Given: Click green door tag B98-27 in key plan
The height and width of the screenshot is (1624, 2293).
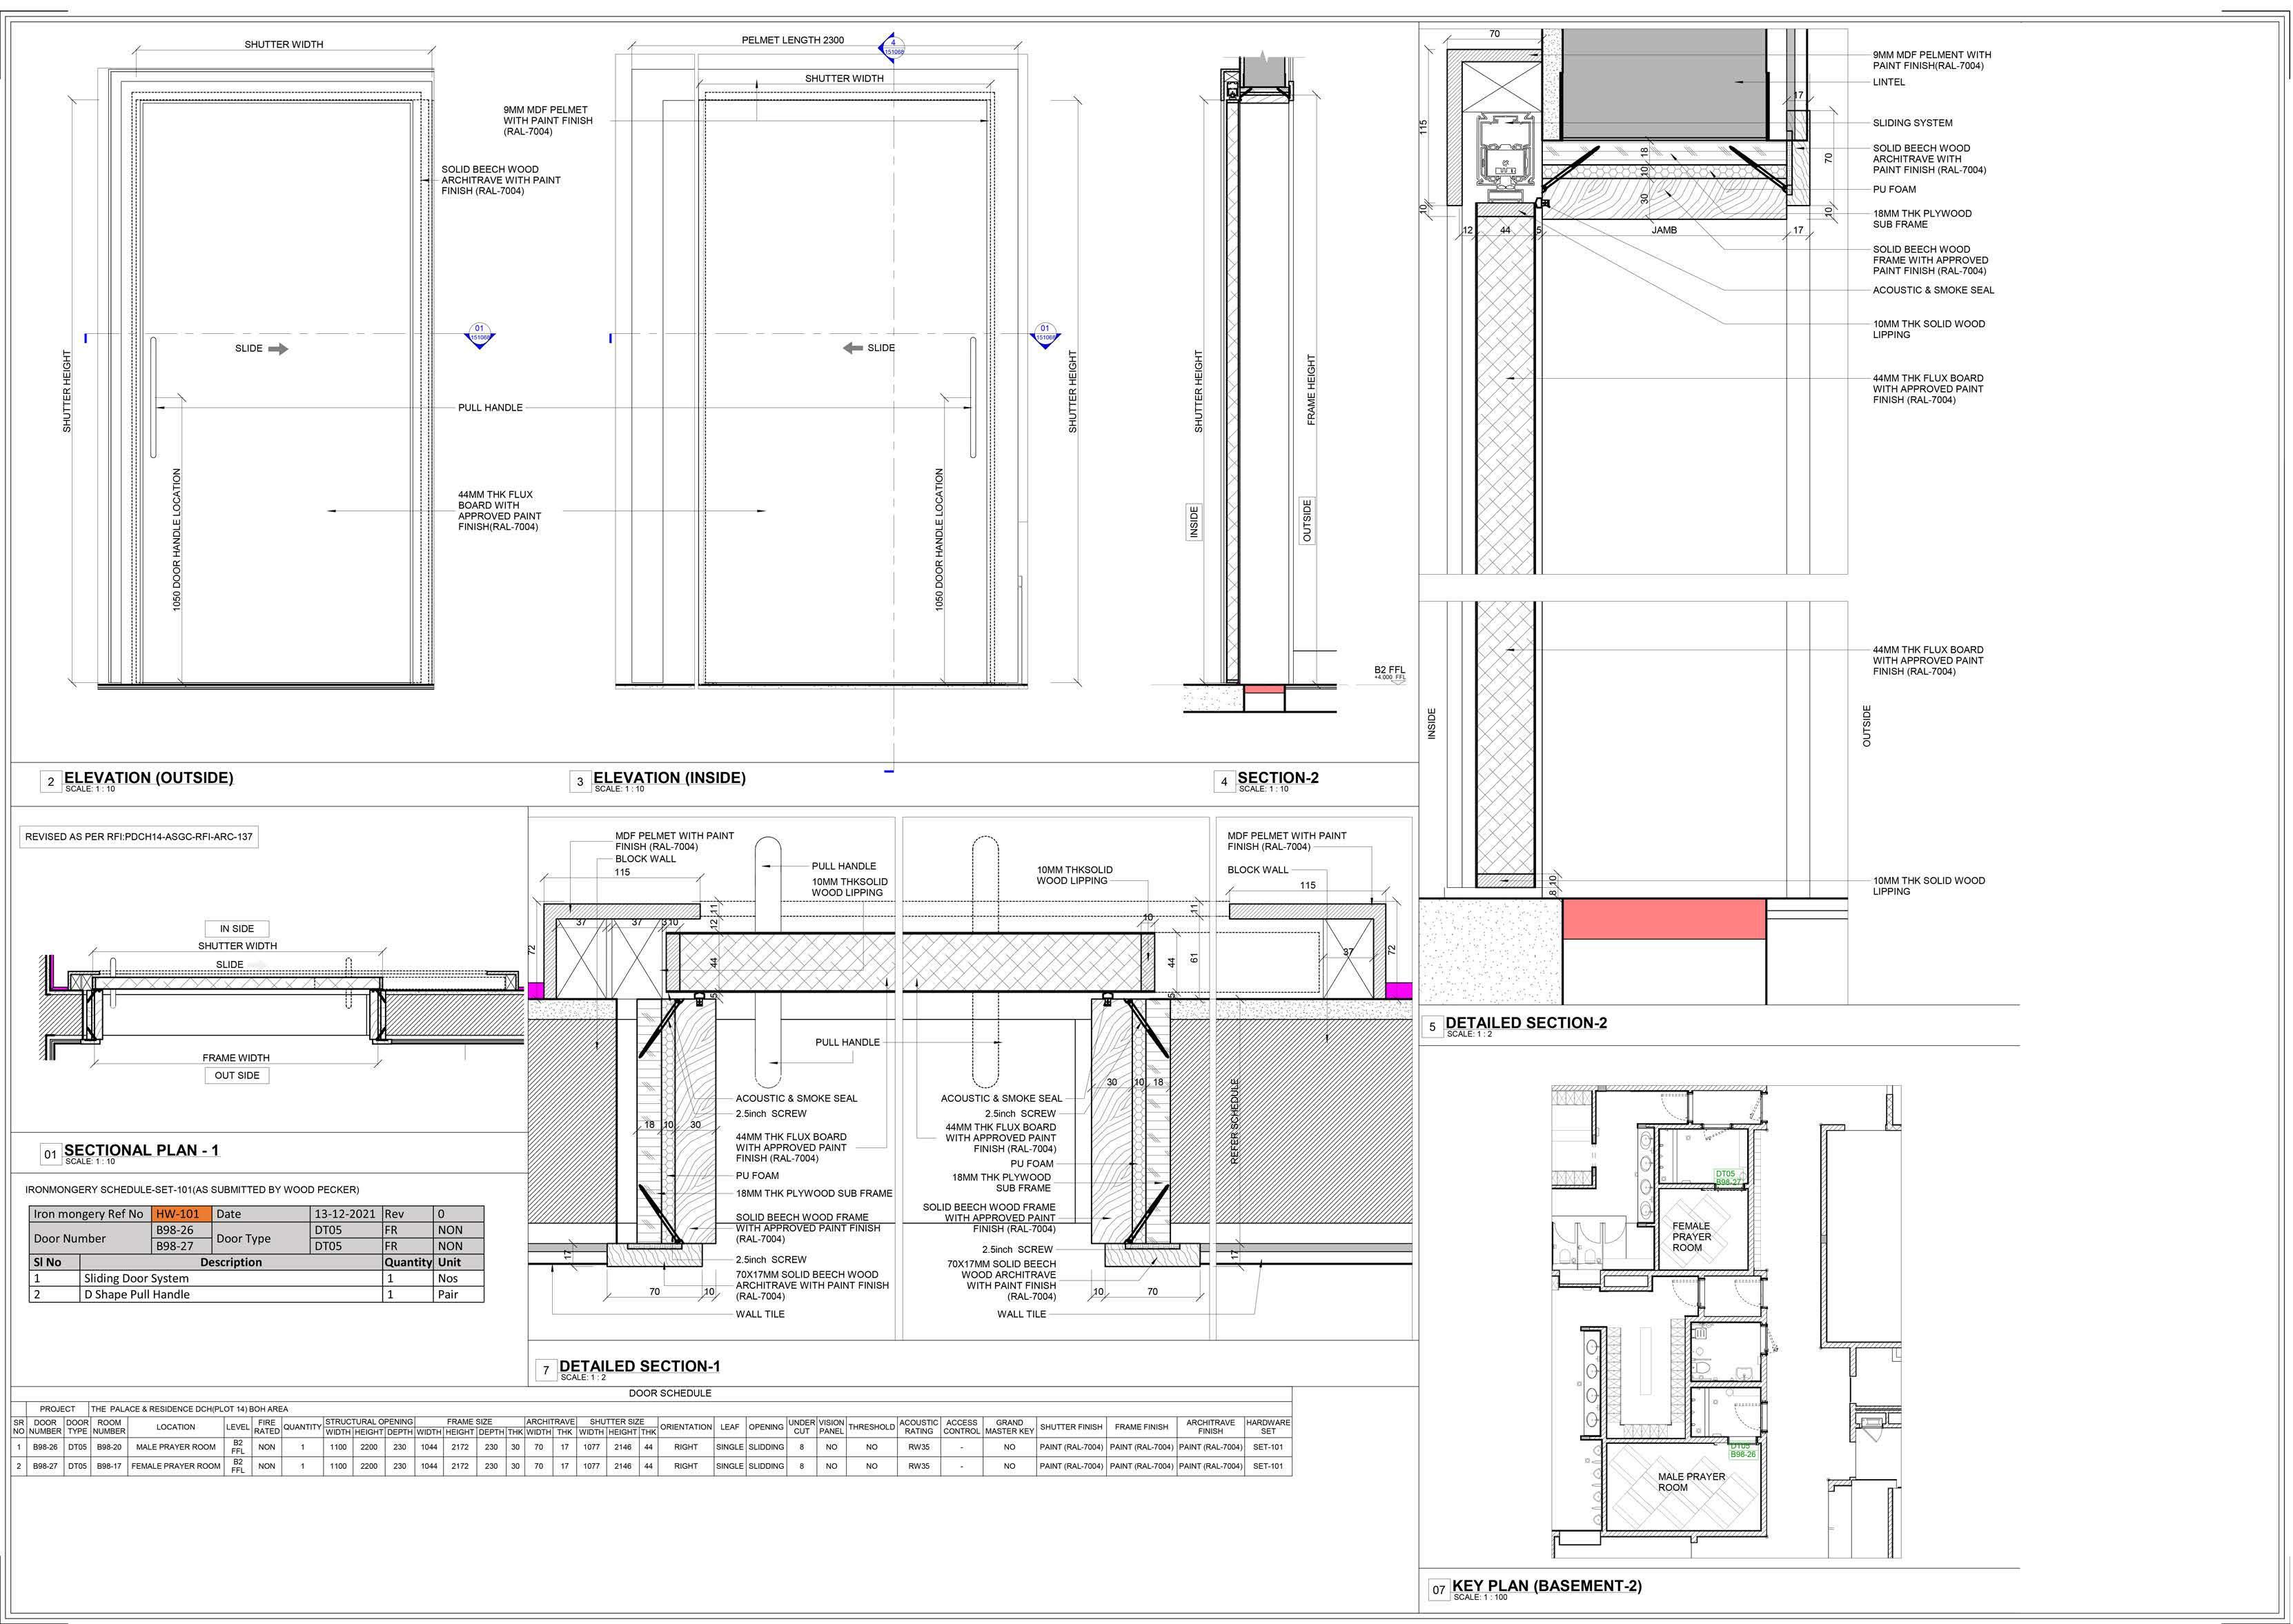Looking at the screenshot, I should pyautogui.click(x=1728, y=1178).
